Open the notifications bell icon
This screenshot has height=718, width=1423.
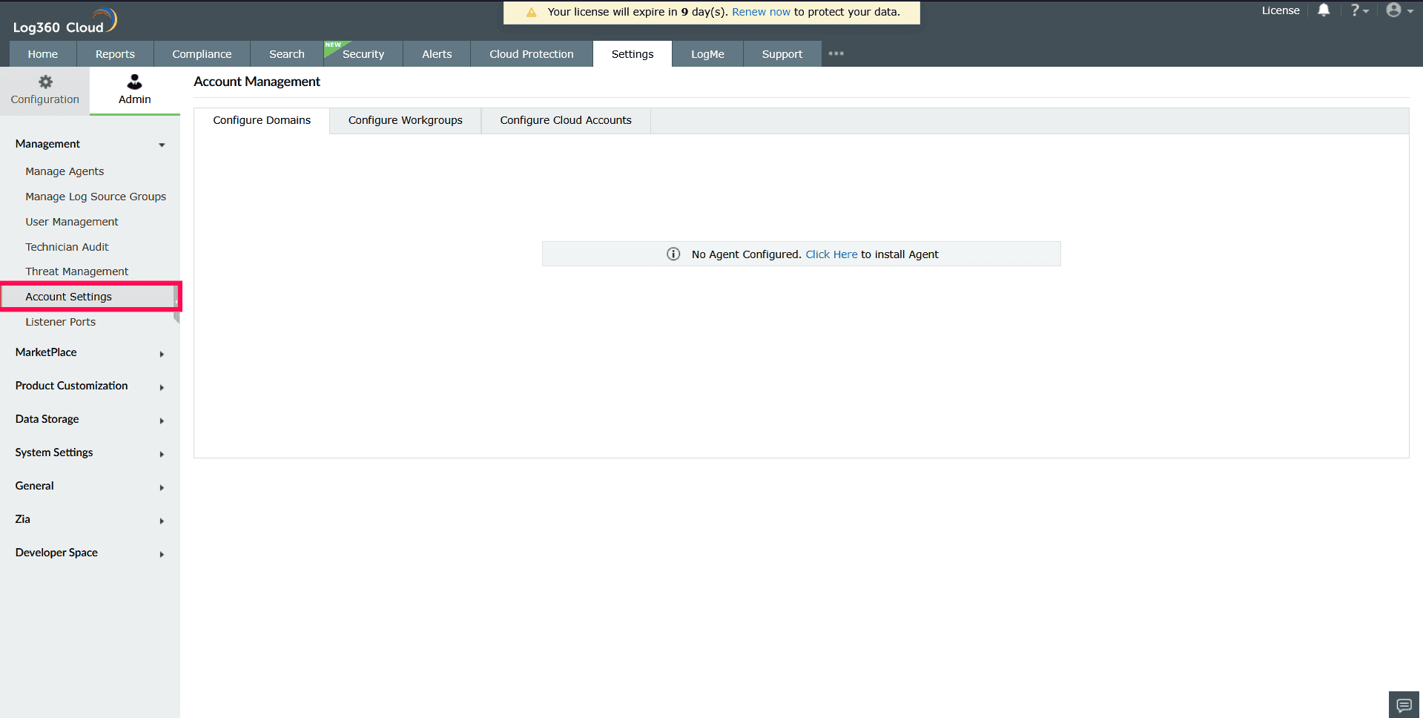click(1324, 10)
